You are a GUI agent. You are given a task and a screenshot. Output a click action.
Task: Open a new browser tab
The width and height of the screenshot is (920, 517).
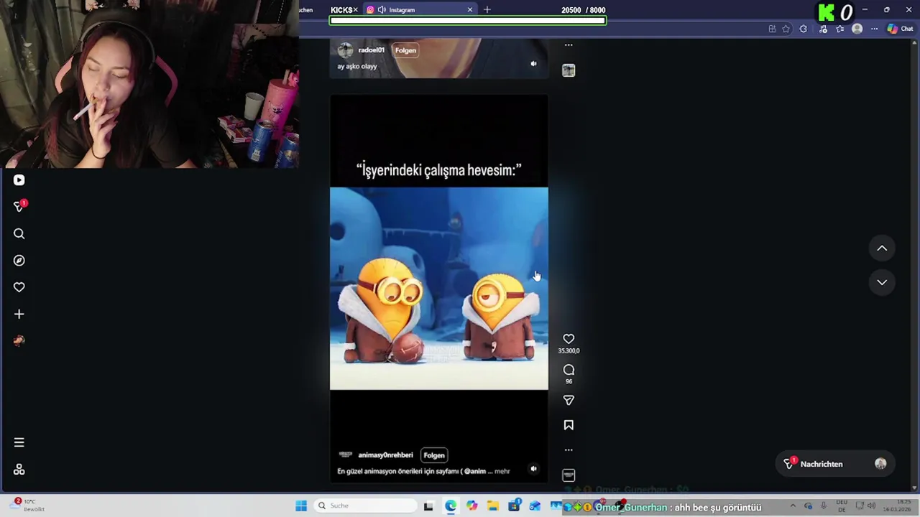point(487,10)
